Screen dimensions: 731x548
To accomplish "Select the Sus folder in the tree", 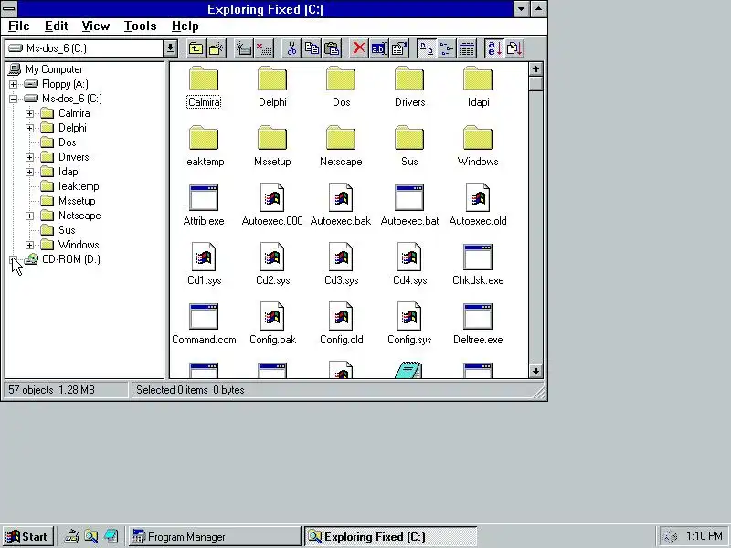I will click(x=67, y=230).
